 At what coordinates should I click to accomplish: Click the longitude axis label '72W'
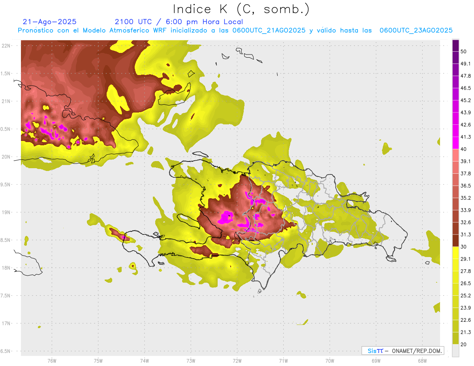[x=237, y=360]
